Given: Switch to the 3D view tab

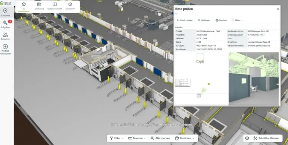Looking at the screenshot, I should [24, 6].
